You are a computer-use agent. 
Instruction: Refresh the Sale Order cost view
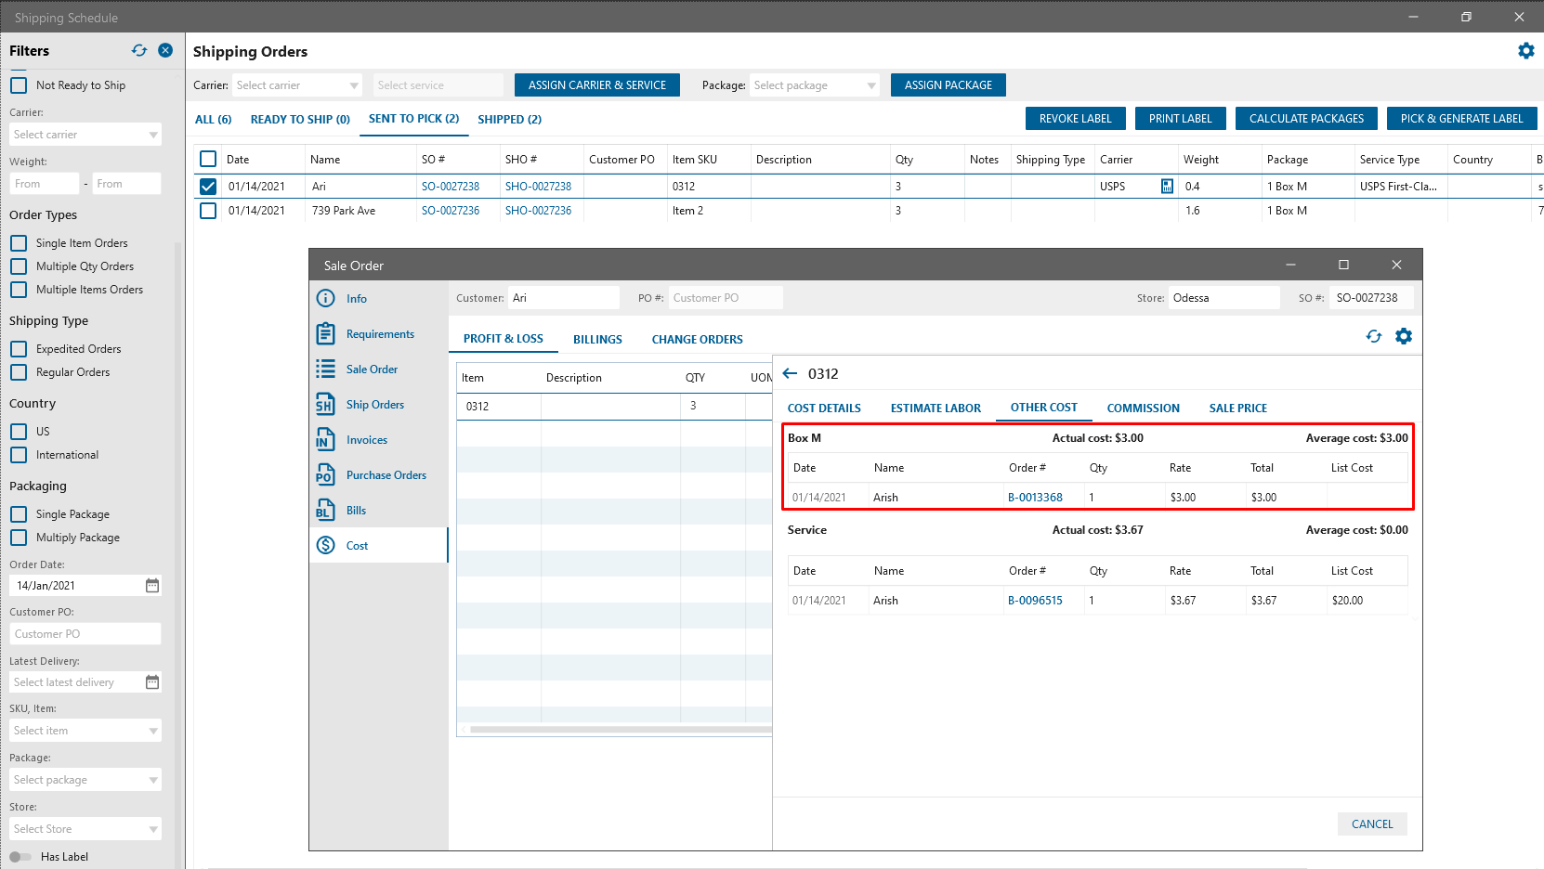[1374, 336]
